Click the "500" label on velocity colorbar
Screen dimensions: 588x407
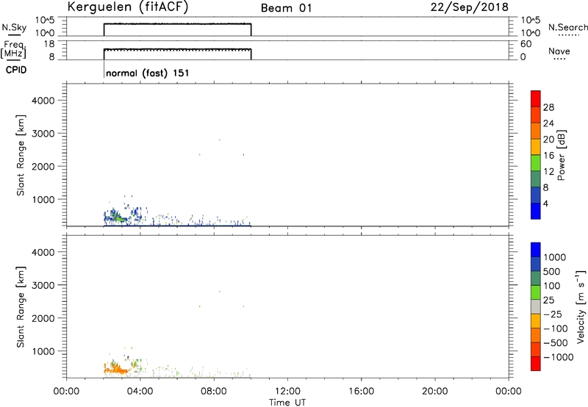[x=551, y=271]
